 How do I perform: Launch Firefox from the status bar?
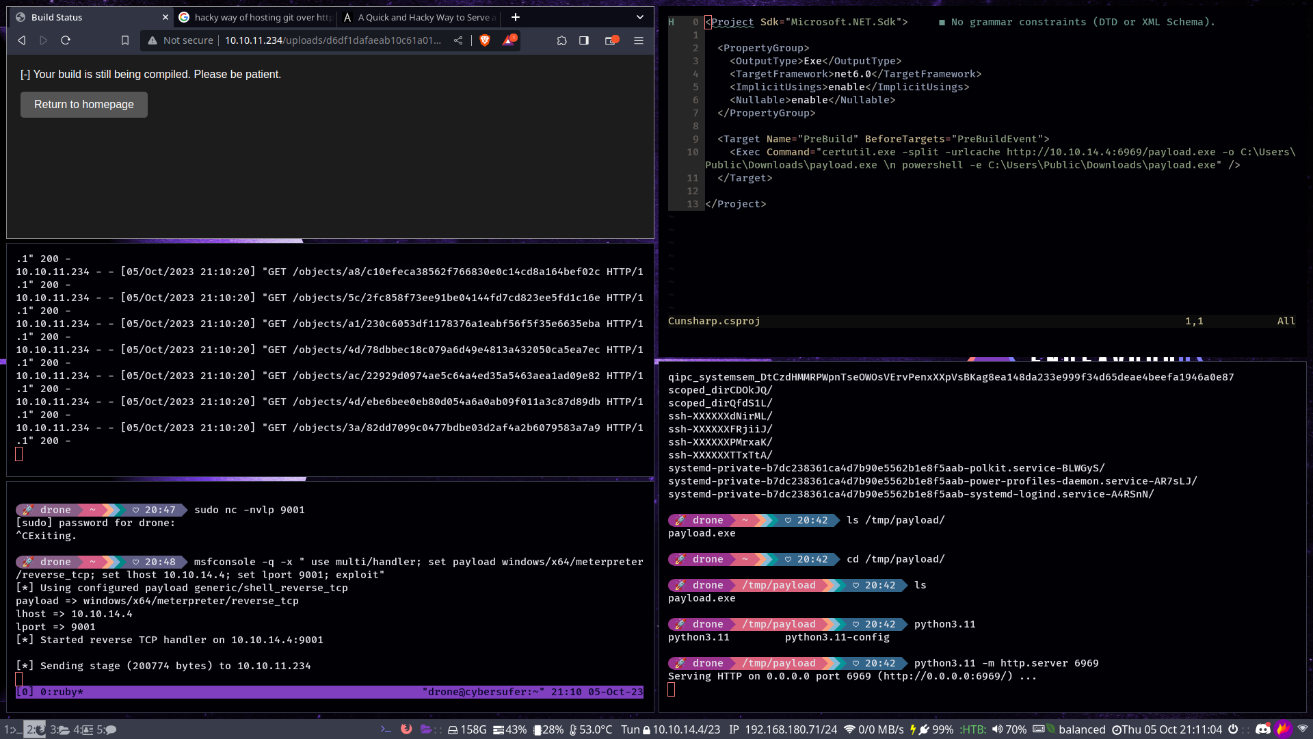(x=406, y=729)
